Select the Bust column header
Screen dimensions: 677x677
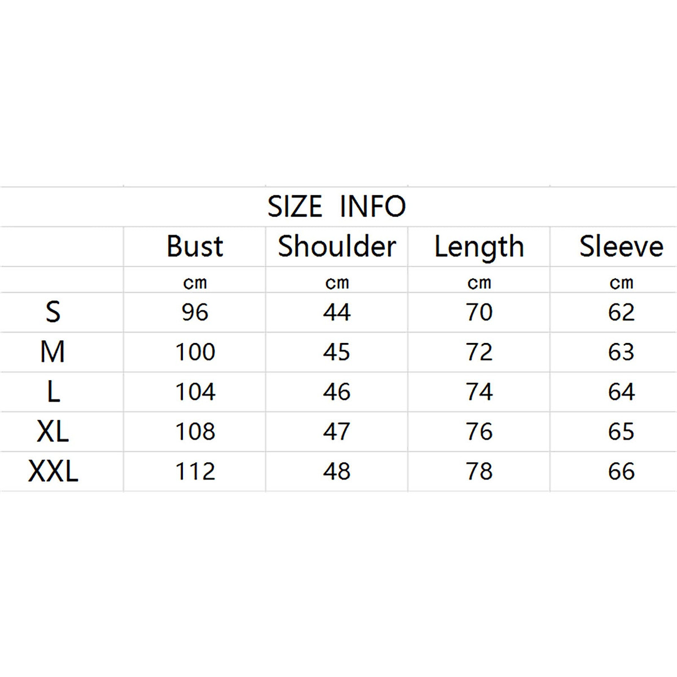(x=195, y=247)
